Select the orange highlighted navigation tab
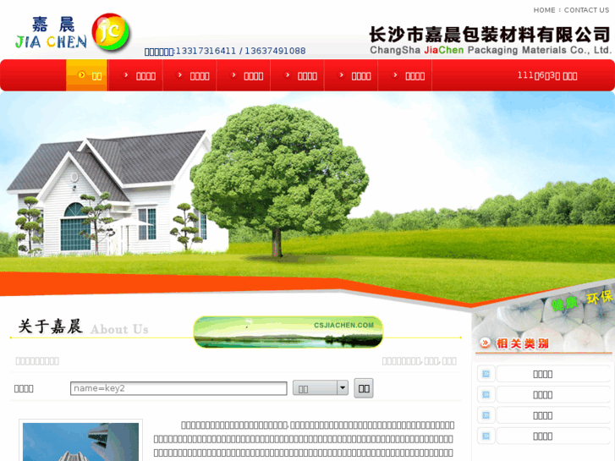The height and width of the screenshot is (461, 615). pyautogui.click(x=86, y=75)
